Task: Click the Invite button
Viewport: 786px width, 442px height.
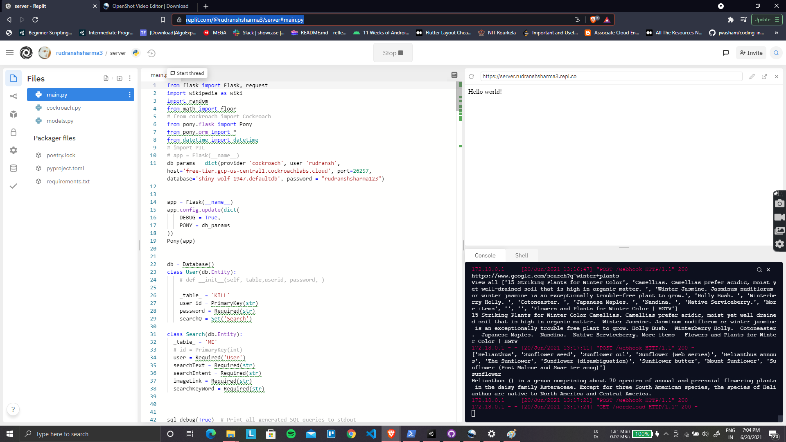Action: point(751,53)
